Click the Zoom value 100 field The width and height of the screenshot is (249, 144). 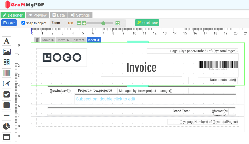(x=70, y=23)
